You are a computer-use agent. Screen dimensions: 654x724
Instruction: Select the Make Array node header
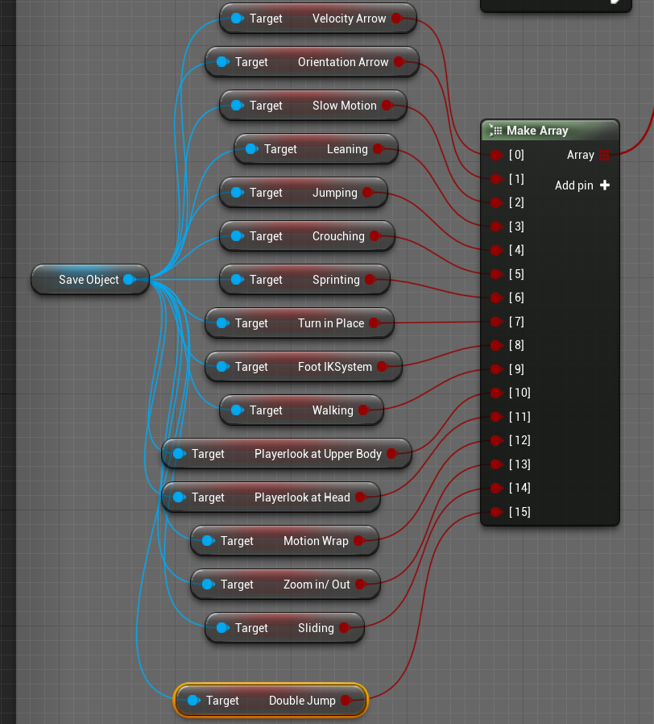550,131
